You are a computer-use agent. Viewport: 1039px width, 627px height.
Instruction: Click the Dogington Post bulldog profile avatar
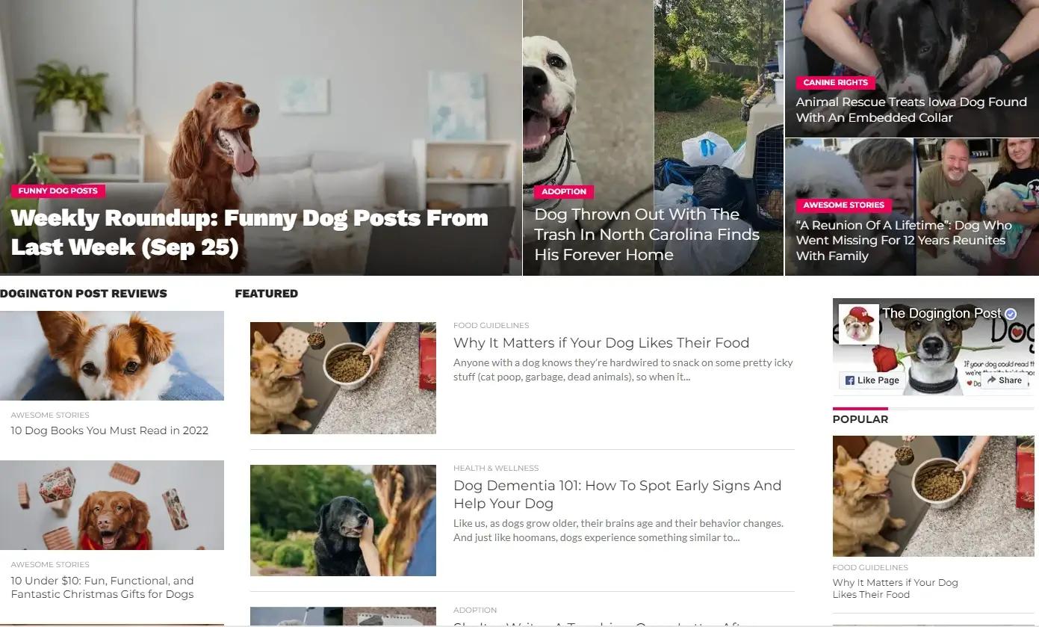pyautogui.click(x=858, y=324)
